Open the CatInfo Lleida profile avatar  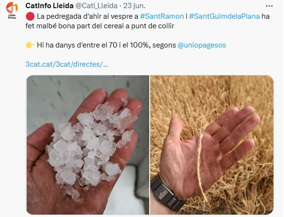click(x=12, y=10)
